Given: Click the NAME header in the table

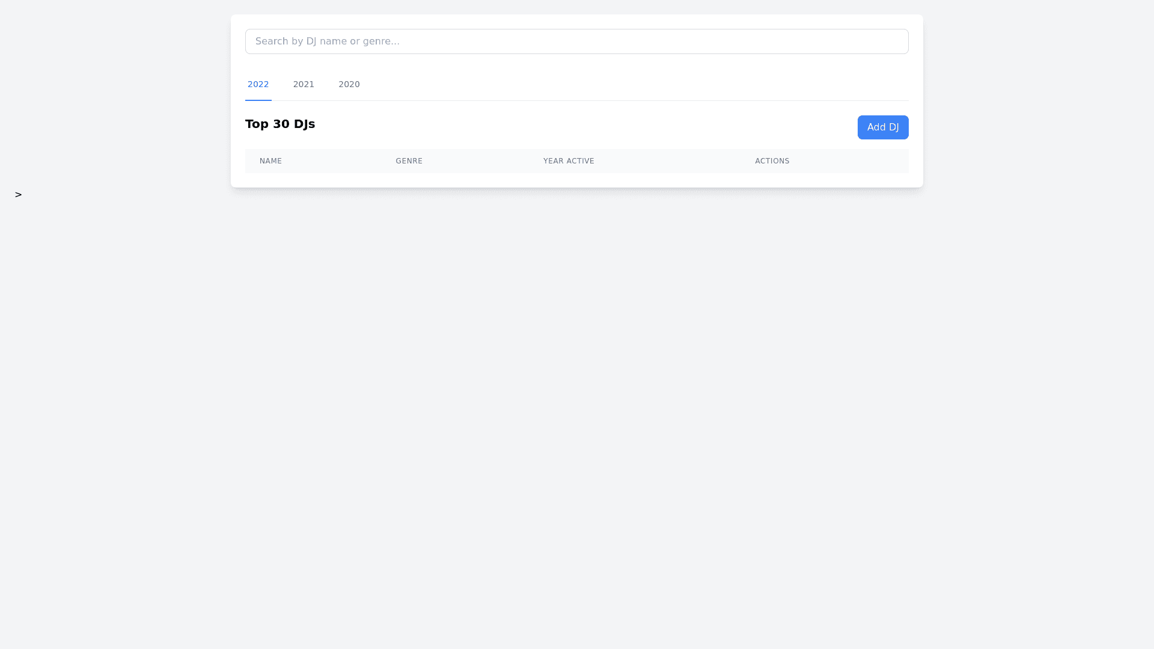Looking at the screenshot, I should (270, 161).
